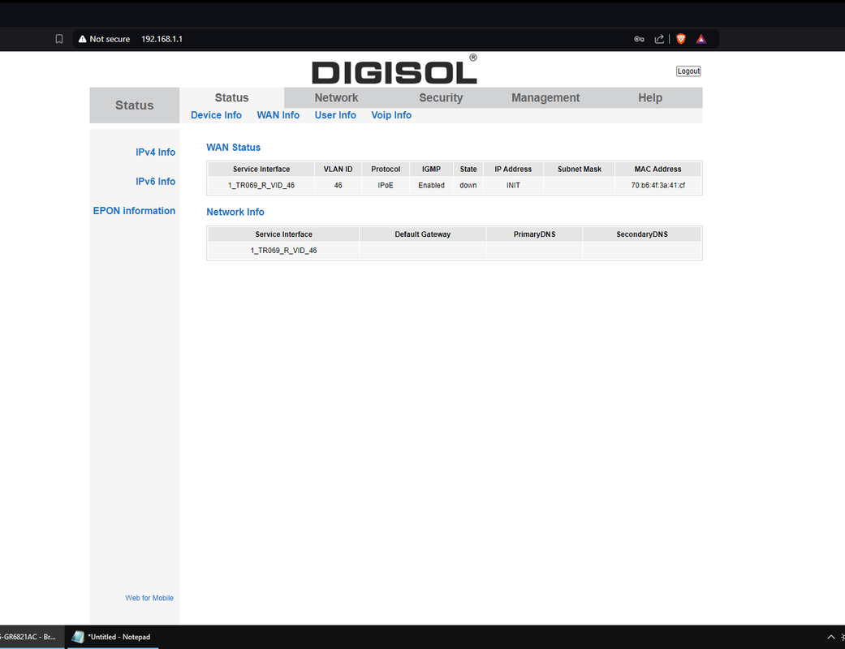Click the share page icon
845x649 pixels.
(660, 39)
